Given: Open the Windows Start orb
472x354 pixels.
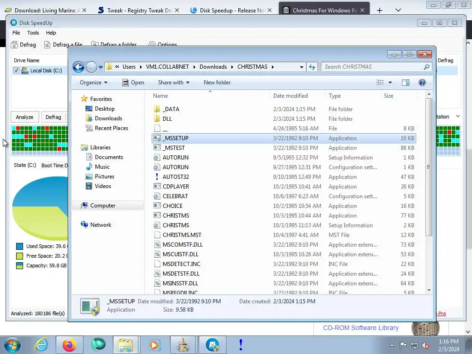Looking at the screenshot, I should pos(12,345).
